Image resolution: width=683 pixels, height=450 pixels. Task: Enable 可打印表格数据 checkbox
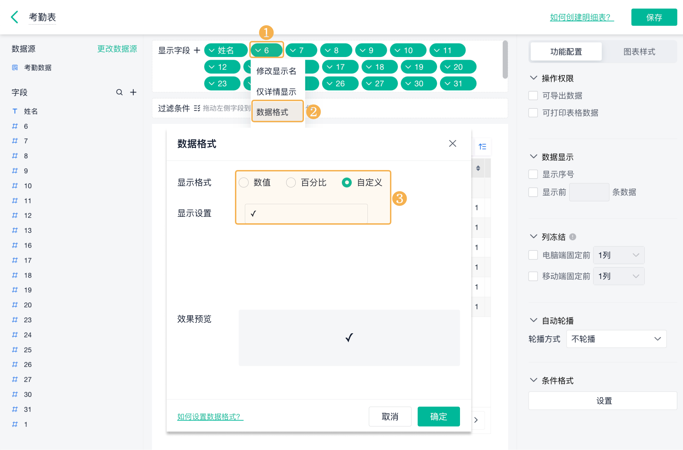click(x=533, y=112)
